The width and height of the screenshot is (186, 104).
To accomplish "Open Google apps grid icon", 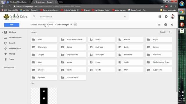I will point(160,17).
